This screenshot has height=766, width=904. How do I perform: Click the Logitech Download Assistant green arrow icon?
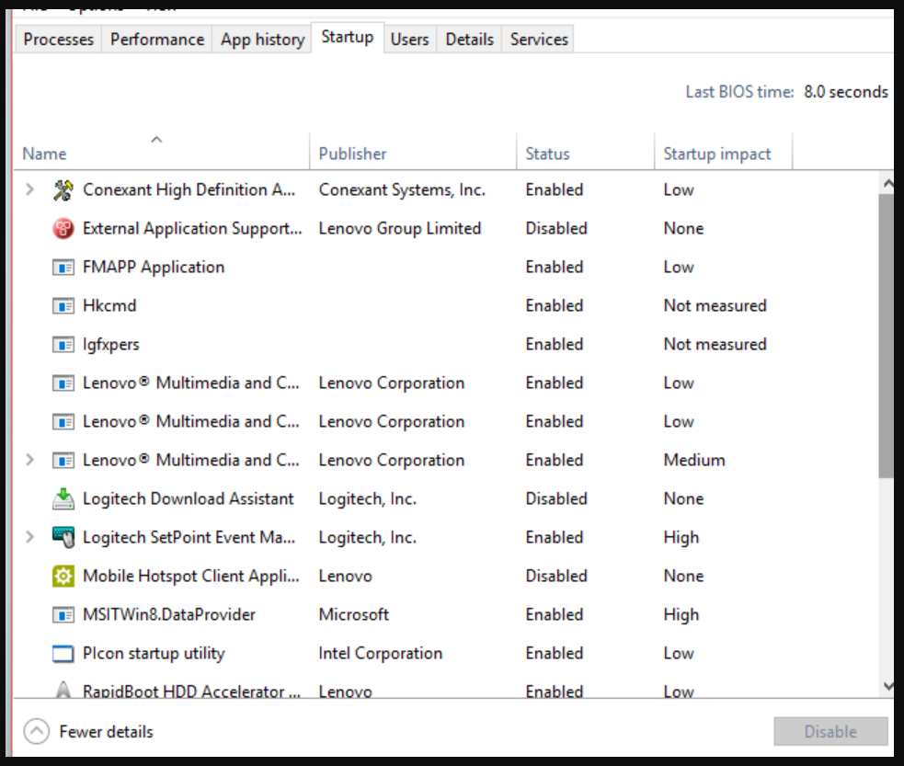pyautogui.click(x=63, y=499)
